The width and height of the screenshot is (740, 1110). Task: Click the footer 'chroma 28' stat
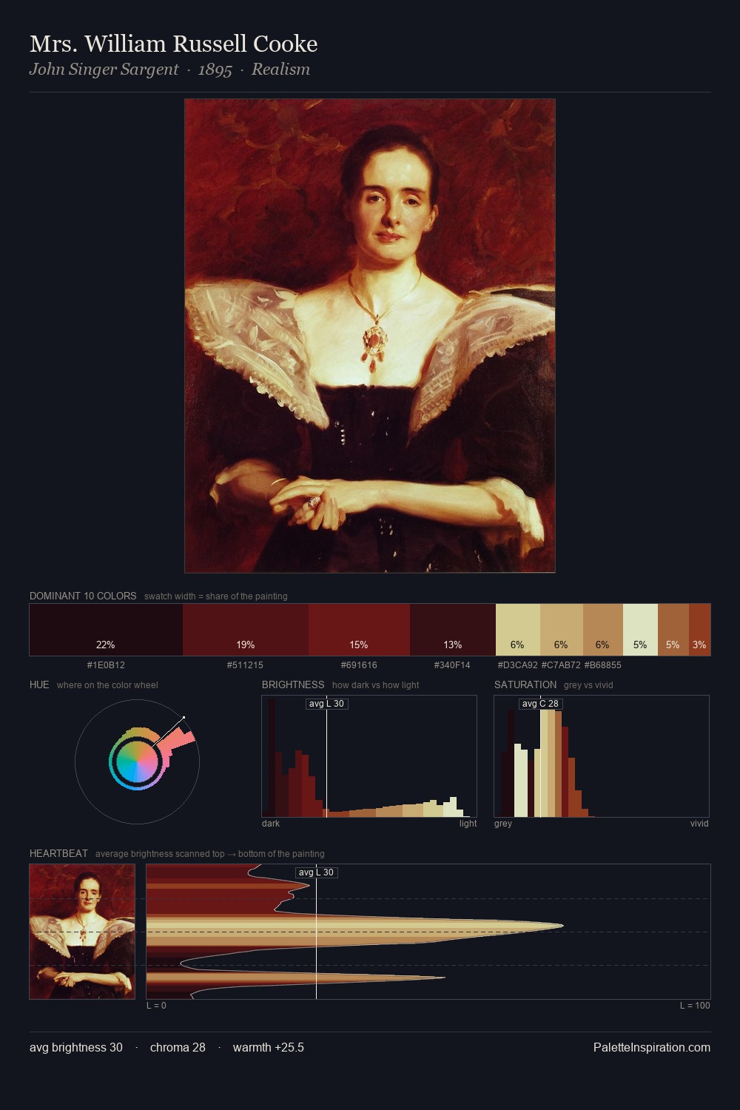[178, 1047]
